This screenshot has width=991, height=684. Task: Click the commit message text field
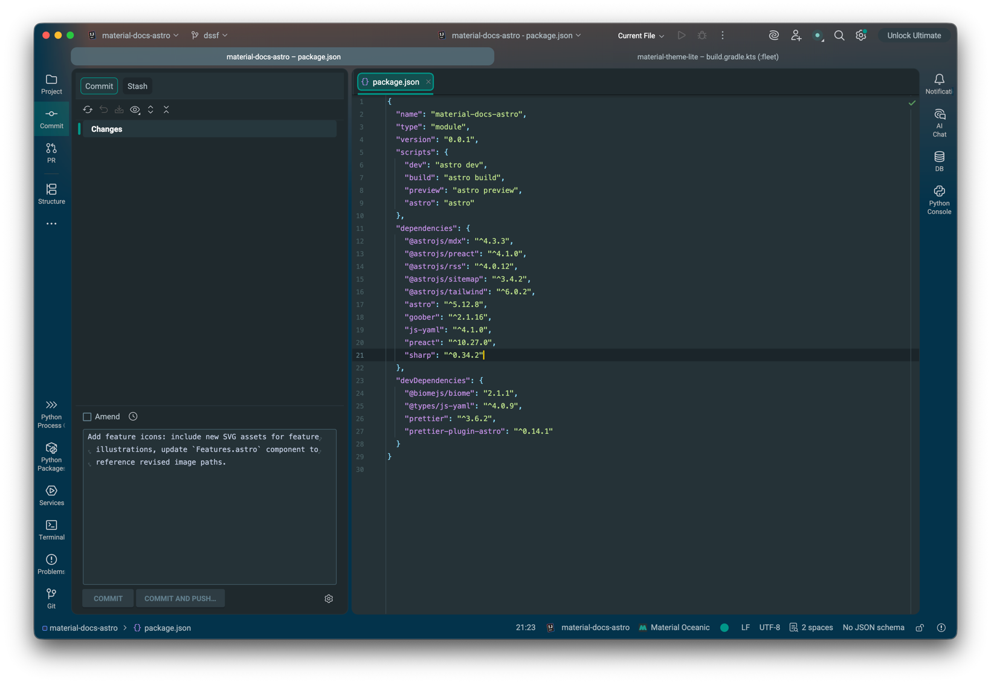209,508
